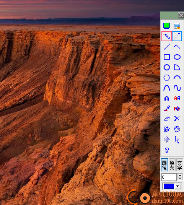
Task: Choose the hexagon polygon tool
Action: pos(167,78)
